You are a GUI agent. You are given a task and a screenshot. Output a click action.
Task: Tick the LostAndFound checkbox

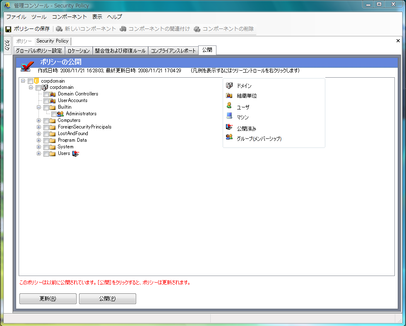pyautogui.click(x=46, y=134)
